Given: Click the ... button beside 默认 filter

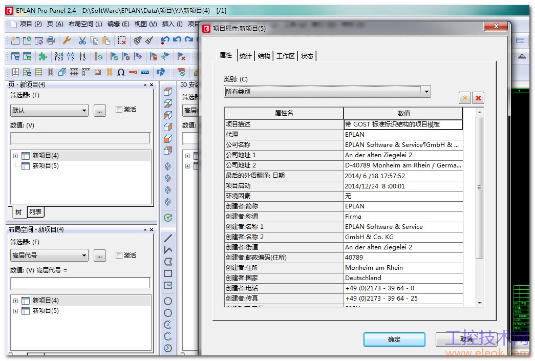Looking at the screenshot, I should click(x=99, y=111).
